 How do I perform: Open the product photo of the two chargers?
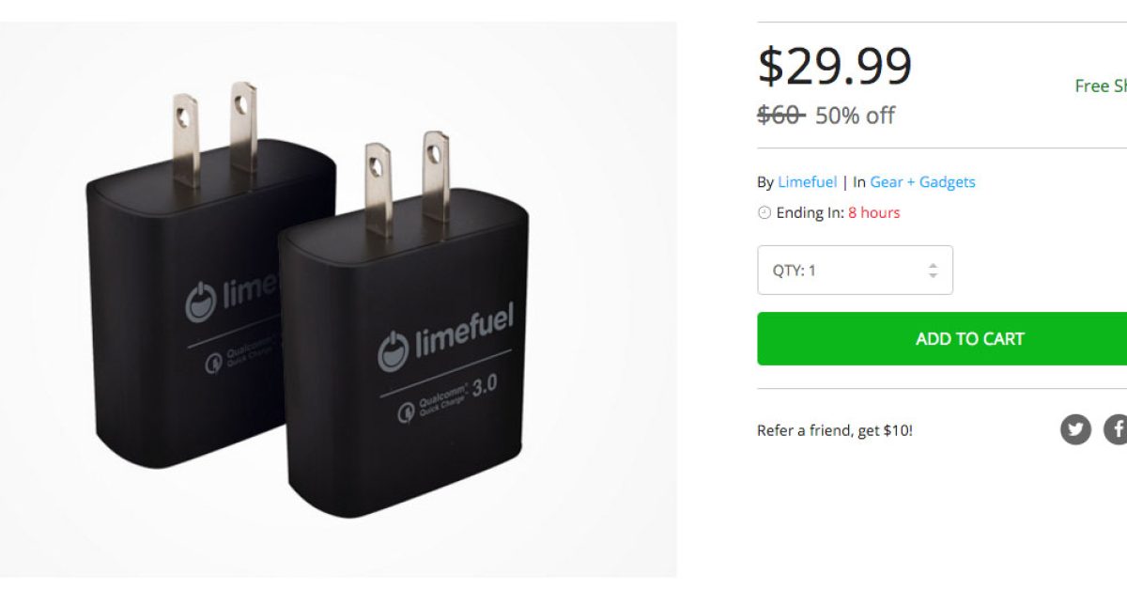click(338, 299)
